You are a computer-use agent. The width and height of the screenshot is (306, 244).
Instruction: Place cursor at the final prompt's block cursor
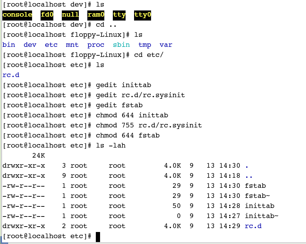click(98, 237)
